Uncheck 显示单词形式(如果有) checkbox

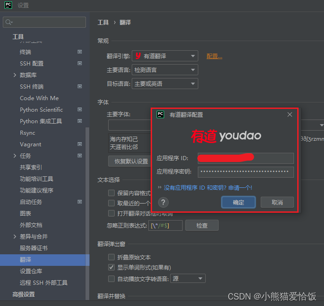pos(111,267)
